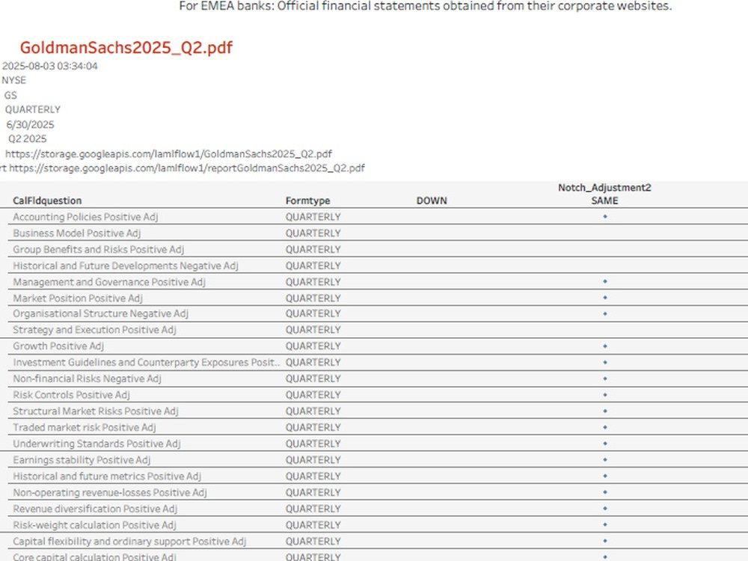Click the Revenue diversification SAME mark
The height and width of the screenshot is (561, 748).
pyautogui.click(x=605, y=509)
